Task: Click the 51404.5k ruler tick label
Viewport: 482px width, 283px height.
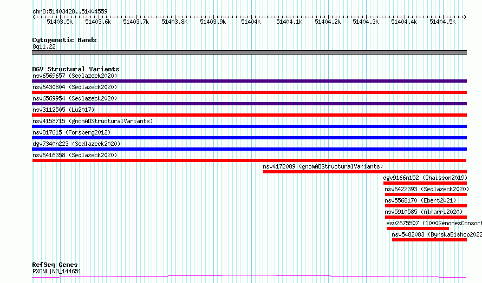Action: click(x=442, y=22)
